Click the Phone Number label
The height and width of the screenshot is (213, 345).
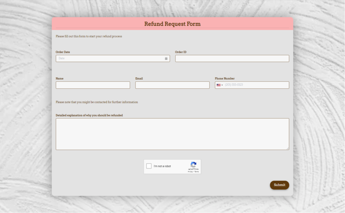(x=225, y=78)
